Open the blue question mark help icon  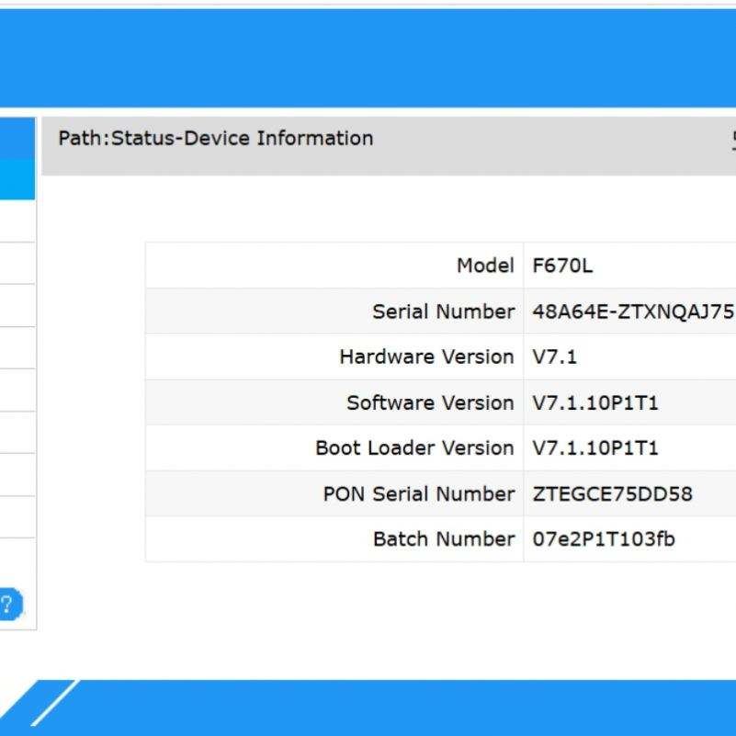[8, 605]
